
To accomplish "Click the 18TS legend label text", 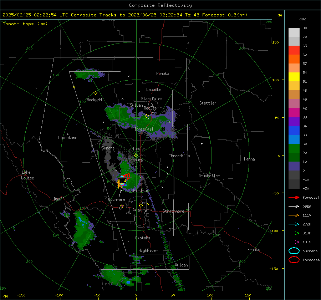I will (307, 242).
